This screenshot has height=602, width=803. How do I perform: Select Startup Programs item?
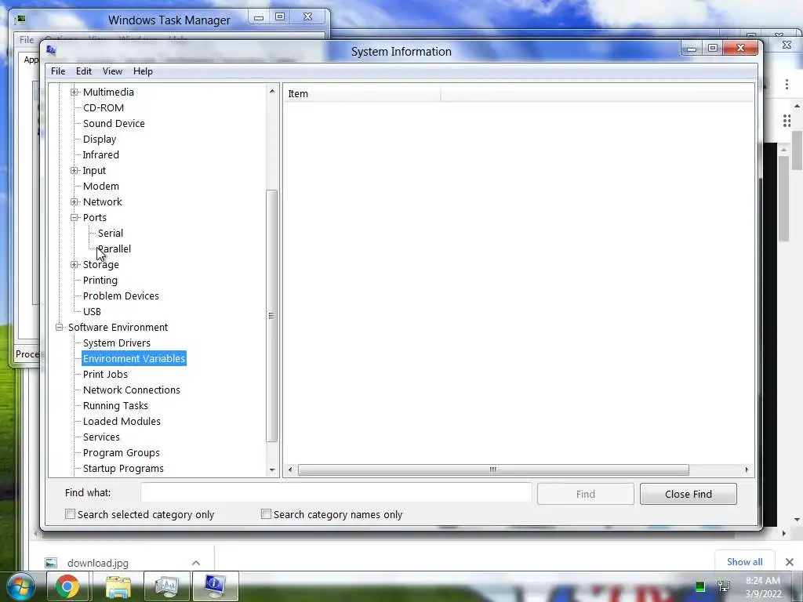click(123, 469)
